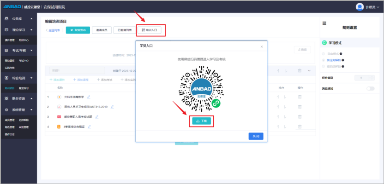
Task: Expand the 理论学习 sidebar section arrow
Action: [x=31, y=30]
